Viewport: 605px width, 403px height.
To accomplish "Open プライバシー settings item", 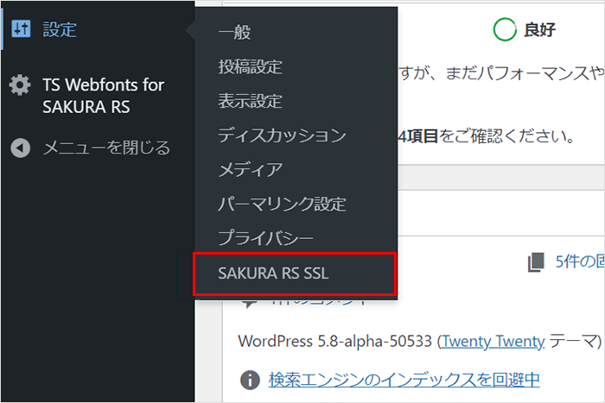I will click(265, 238).
